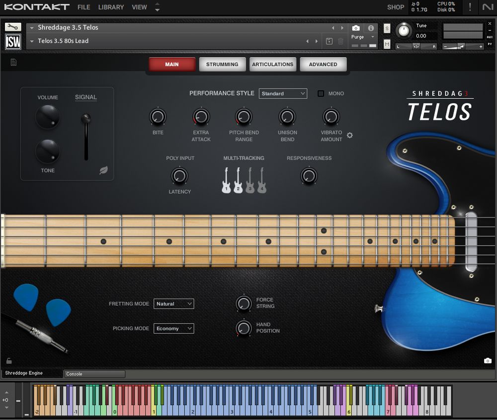497x420 pixels.
Task: Go to the previous instrument arrow
Action: 333,28
